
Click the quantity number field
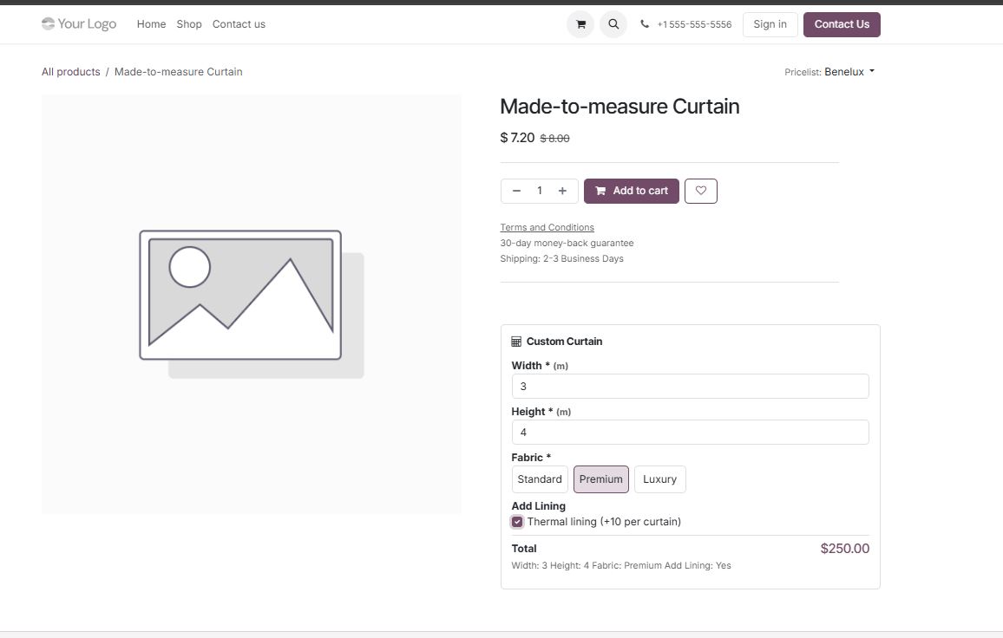click(539, 191)
